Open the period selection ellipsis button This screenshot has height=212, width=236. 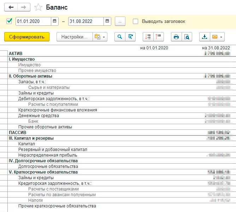point(120,21)
